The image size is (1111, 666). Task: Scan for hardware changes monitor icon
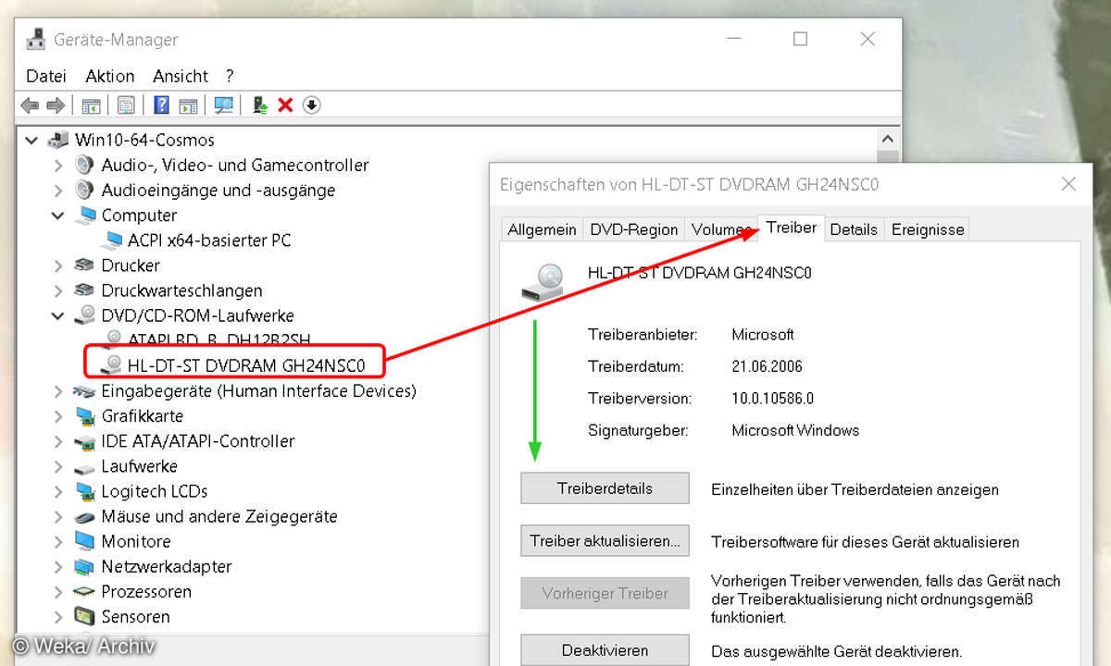tap(223, 105)
